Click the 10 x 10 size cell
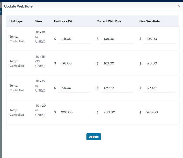The image size is (183, 158). (x=40, y=32)
